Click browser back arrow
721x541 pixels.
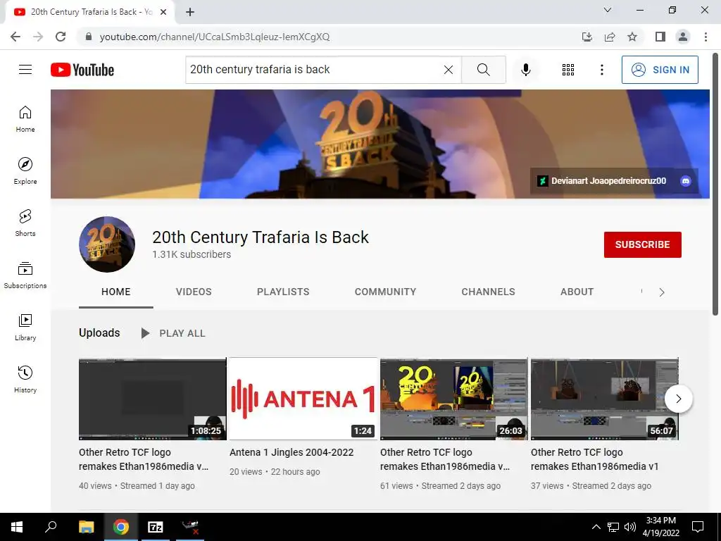point(15,37)
